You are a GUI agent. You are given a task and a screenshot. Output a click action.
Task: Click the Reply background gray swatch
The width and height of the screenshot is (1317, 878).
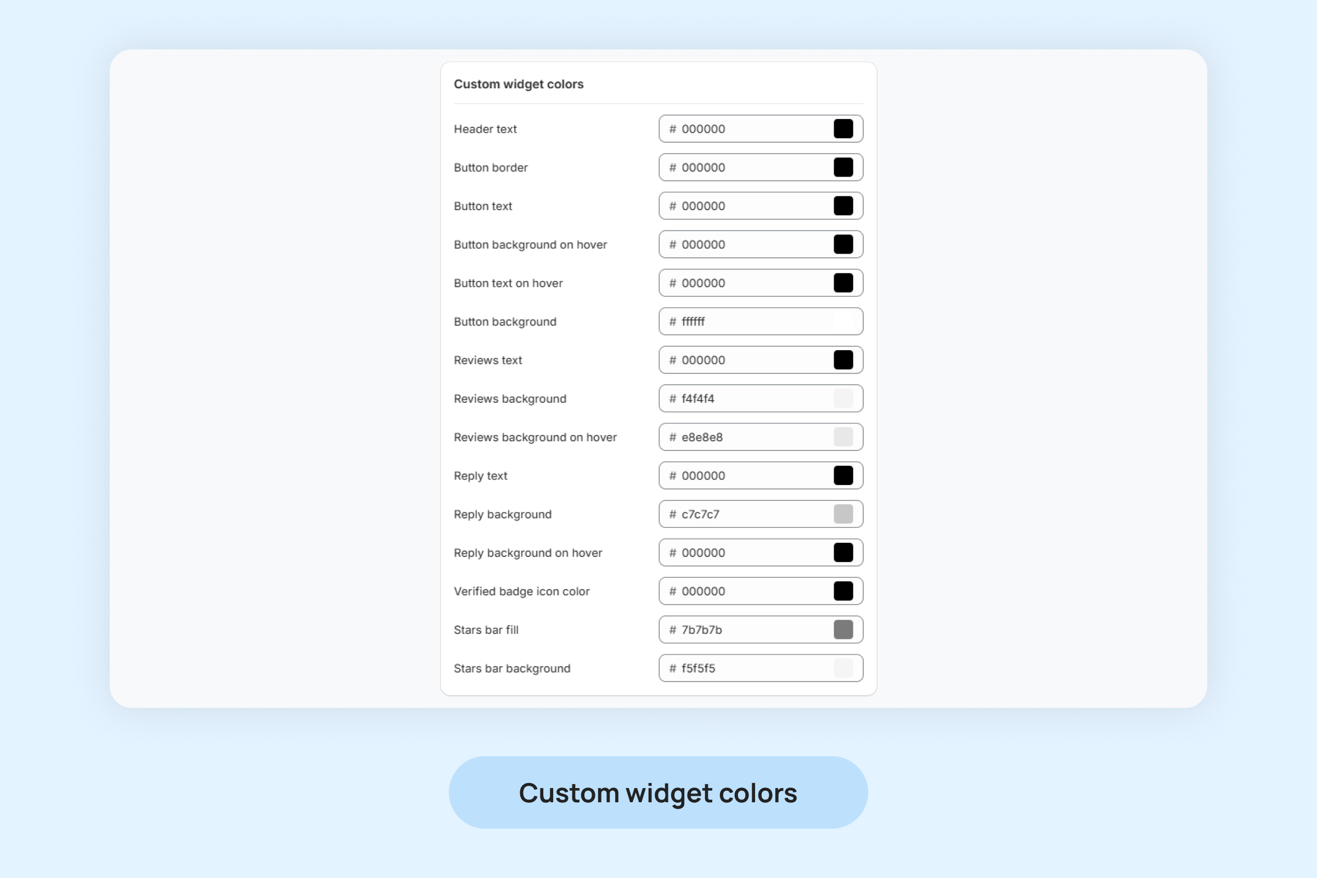click(x=843, y=514)
